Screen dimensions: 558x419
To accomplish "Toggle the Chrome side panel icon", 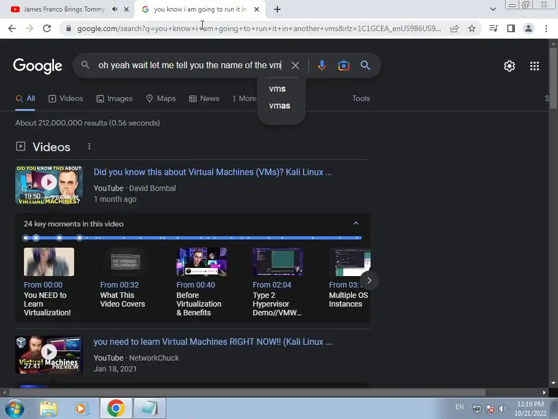I will click(511, 28).
